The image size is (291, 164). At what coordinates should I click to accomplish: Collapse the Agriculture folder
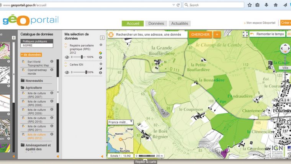(31, 87)
